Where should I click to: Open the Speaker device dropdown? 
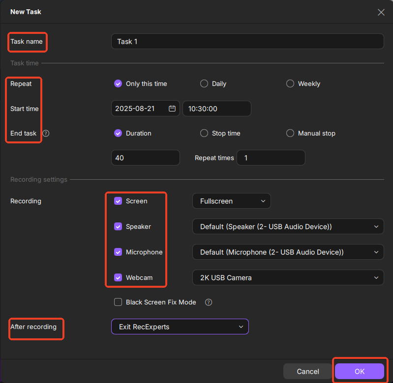[288, 226]
